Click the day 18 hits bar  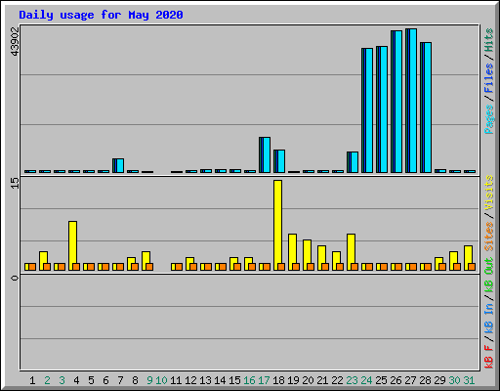(279, 161)
